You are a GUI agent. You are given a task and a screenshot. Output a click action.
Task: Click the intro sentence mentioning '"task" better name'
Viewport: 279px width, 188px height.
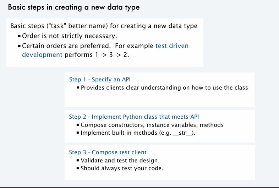pyautogui.click(x=104, y=26)
